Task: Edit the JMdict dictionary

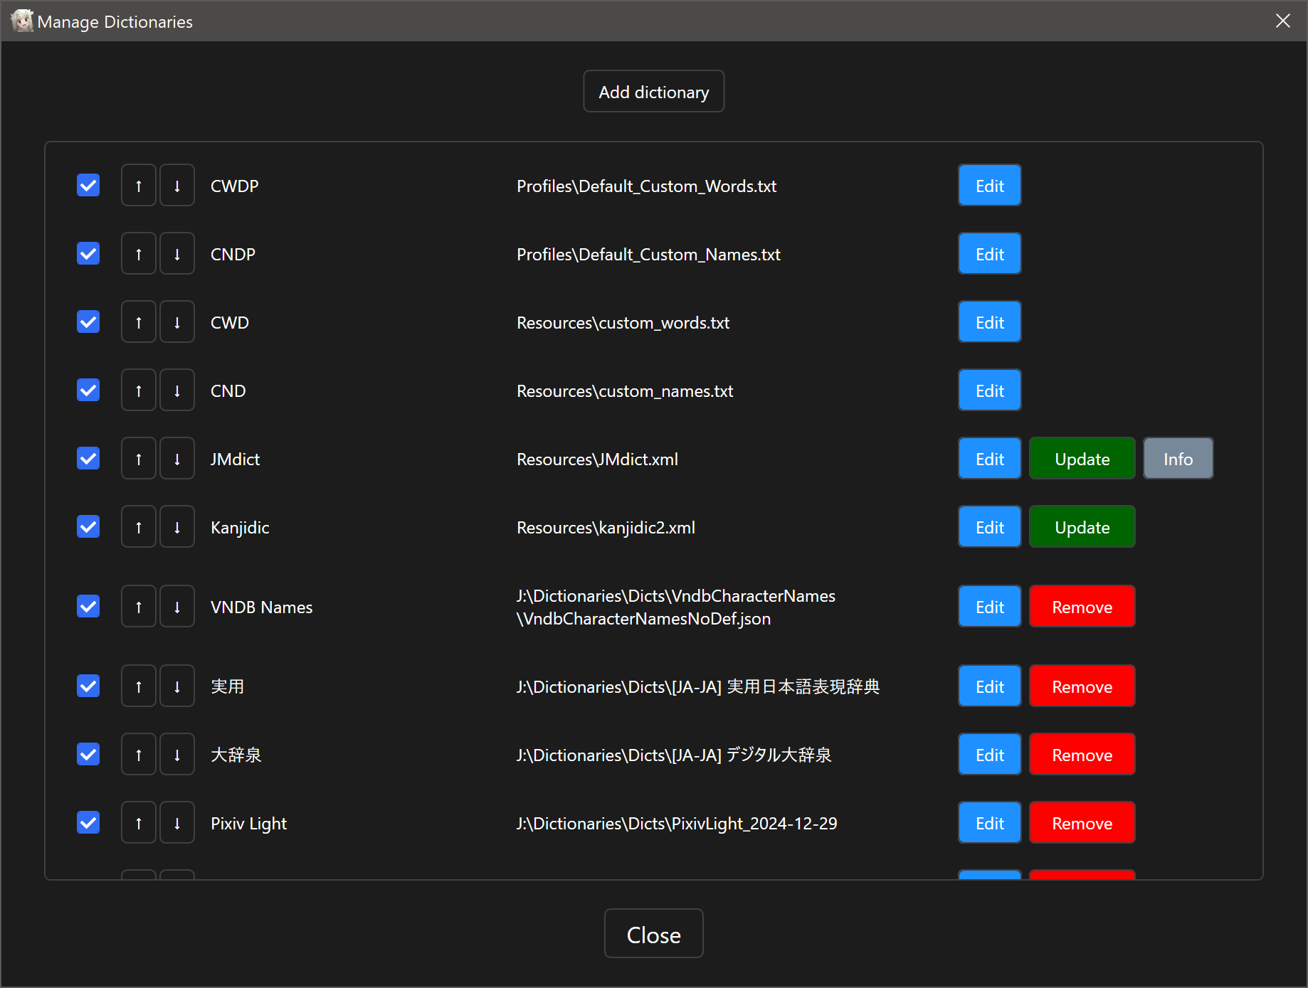Action: click(990, 459)
